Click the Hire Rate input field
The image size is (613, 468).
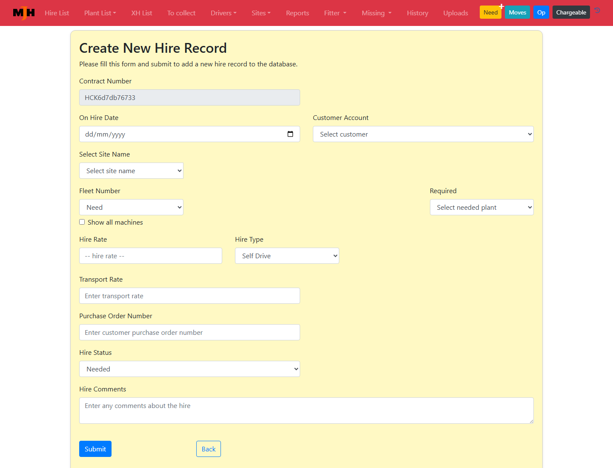coord(151,256)
